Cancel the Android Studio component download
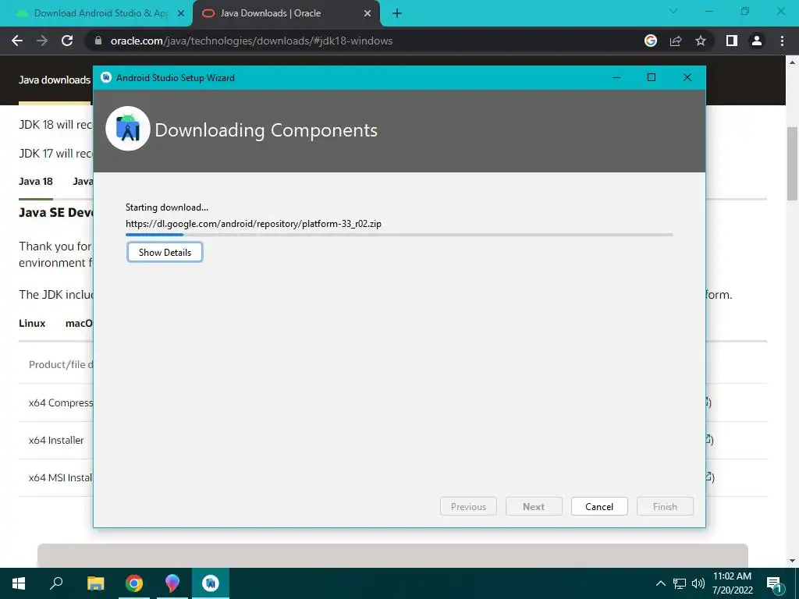The width and height of the screenshot is (799, 599). [x=599, y=506]
